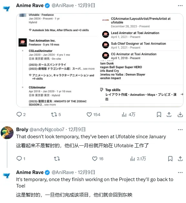Download the image from the first tweet
Screen dimensions: 186x203
tap(180, 115)
